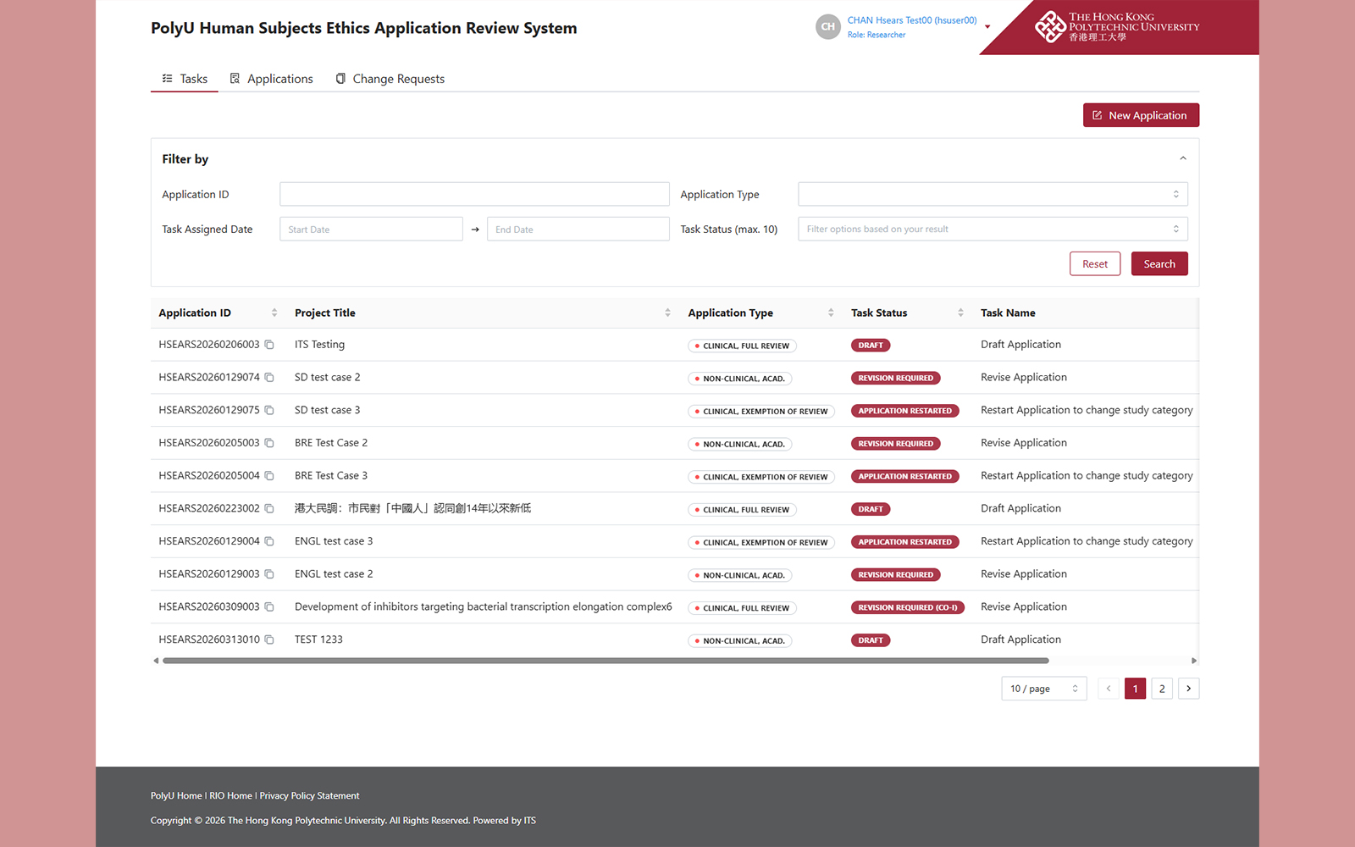Click project title BRE Test Case 3

click(331, 476)
